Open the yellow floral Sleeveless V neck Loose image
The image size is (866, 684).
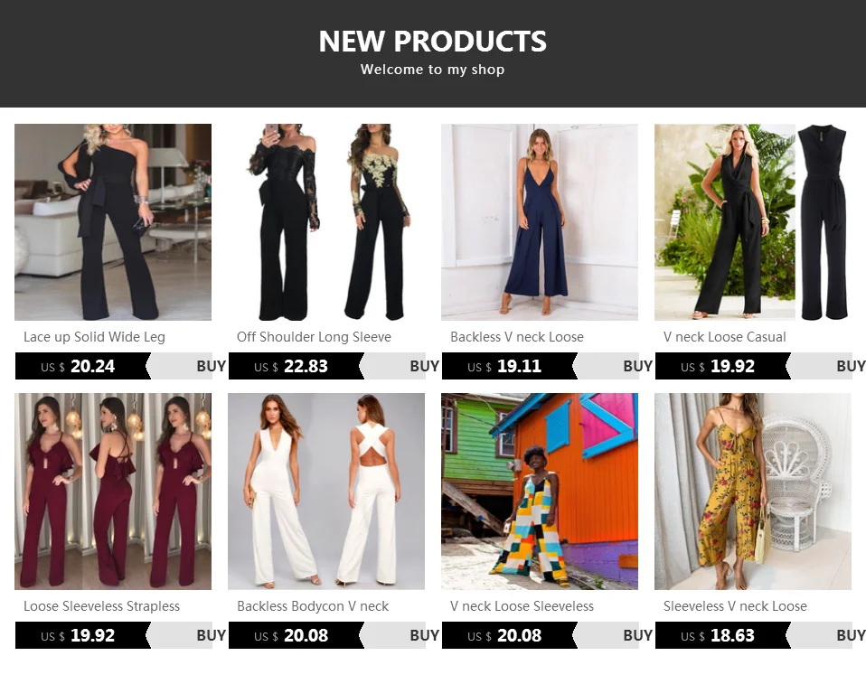pyautogui.click(x=753, y=492)
